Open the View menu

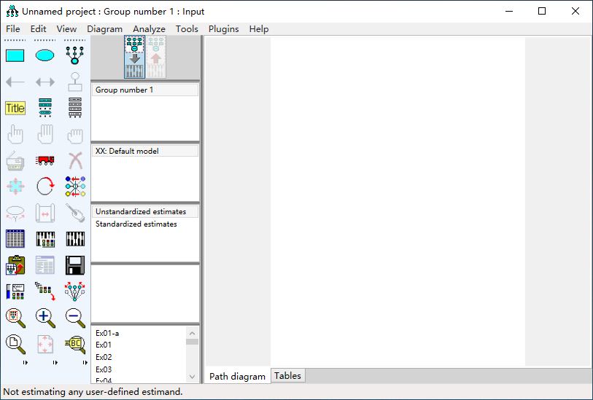66,29
